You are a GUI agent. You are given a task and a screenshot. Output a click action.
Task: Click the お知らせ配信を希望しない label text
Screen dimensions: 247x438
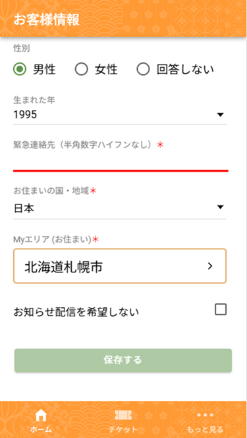coord(76,312)
